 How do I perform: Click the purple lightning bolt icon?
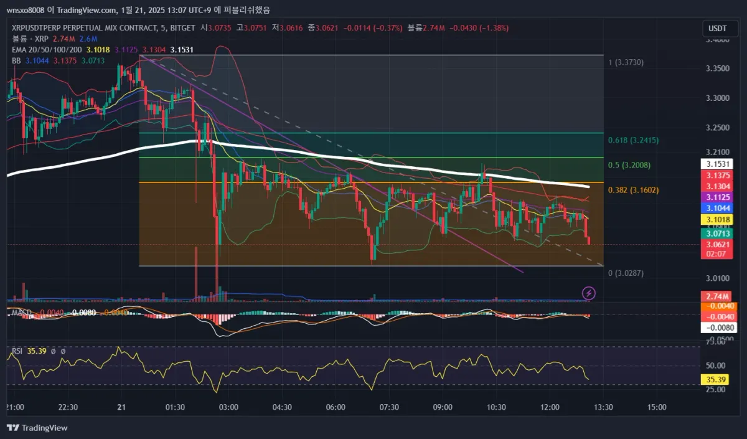coord(588,293)
